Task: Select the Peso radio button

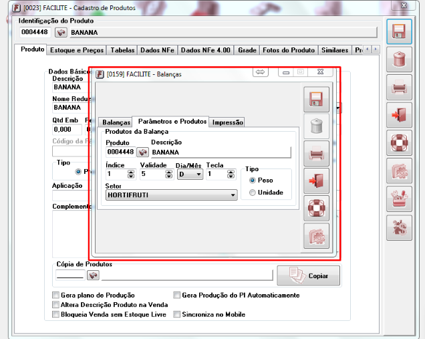Action: 253,181
